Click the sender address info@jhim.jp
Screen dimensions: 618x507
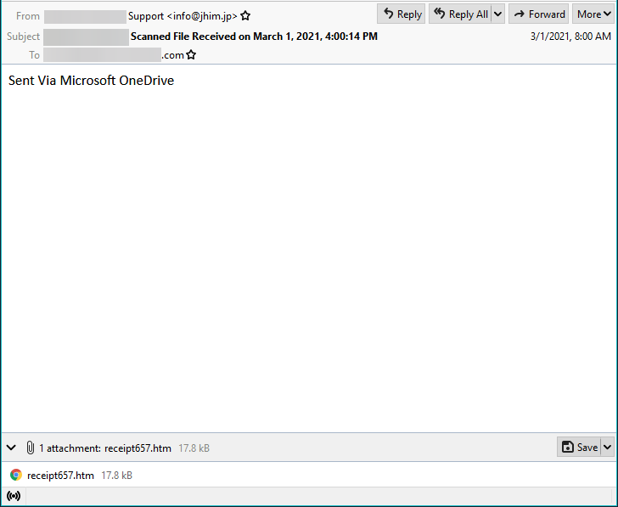pyautogui.click(x=183, y=15)
